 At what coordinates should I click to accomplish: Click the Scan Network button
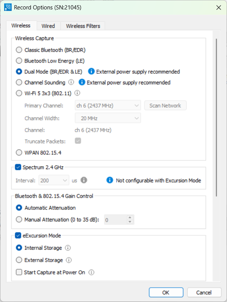point(165,105)
